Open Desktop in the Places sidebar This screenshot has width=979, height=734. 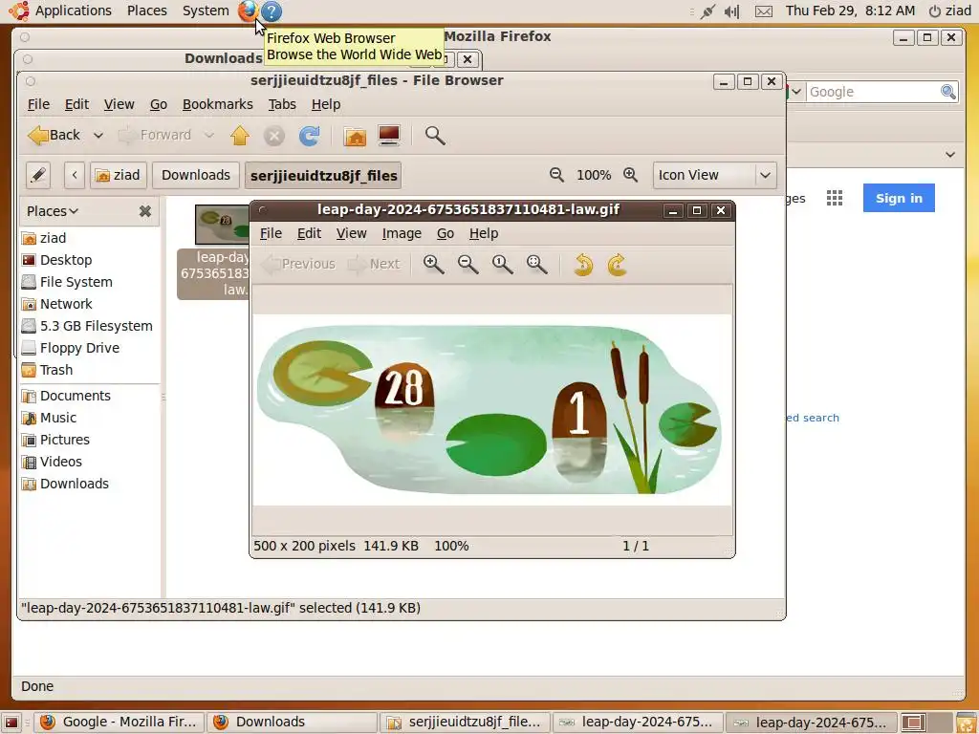click(x=66, y=260)
